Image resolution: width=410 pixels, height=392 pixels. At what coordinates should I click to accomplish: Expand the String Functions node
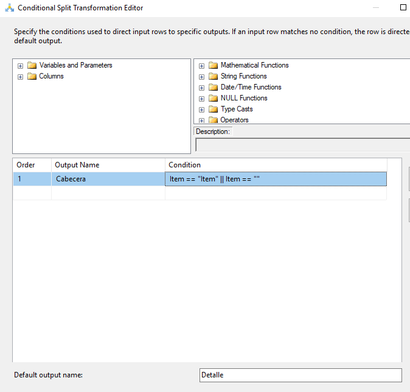[201, 77]
